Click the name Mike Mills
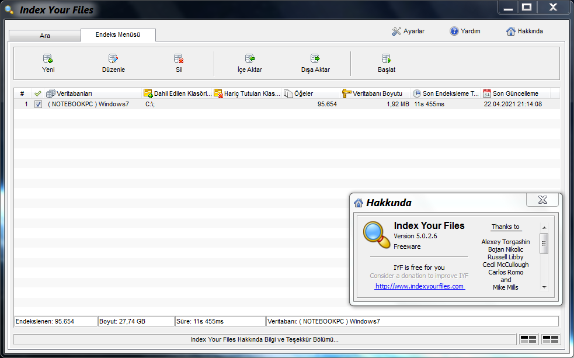Viewport: 574px width, 358px height. pyautogui.click(x=506, y=287)
